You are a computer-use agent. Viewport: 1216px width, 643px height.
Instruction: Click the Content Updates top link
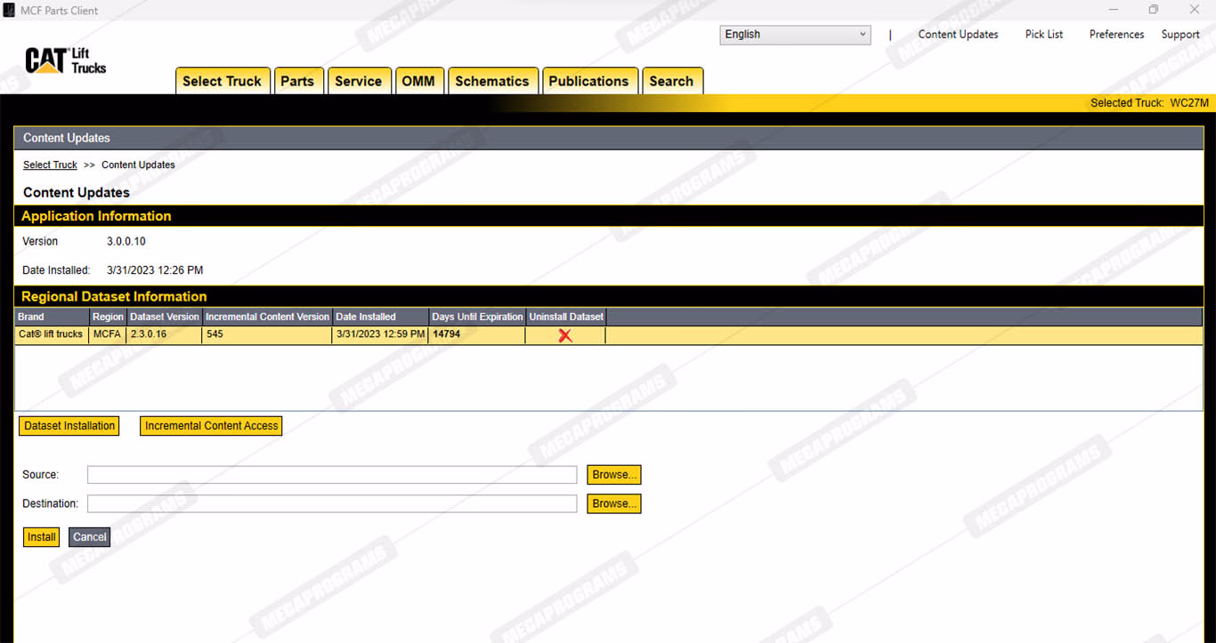[958, 35]
